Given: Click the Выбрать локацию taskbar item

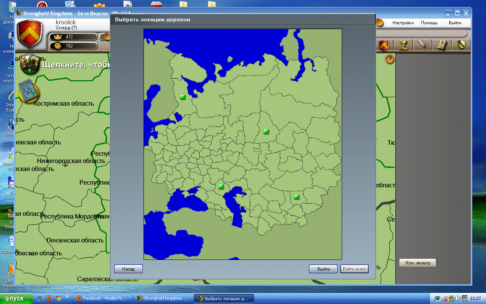Looking at the screenshot, I should tap(224, 299).
